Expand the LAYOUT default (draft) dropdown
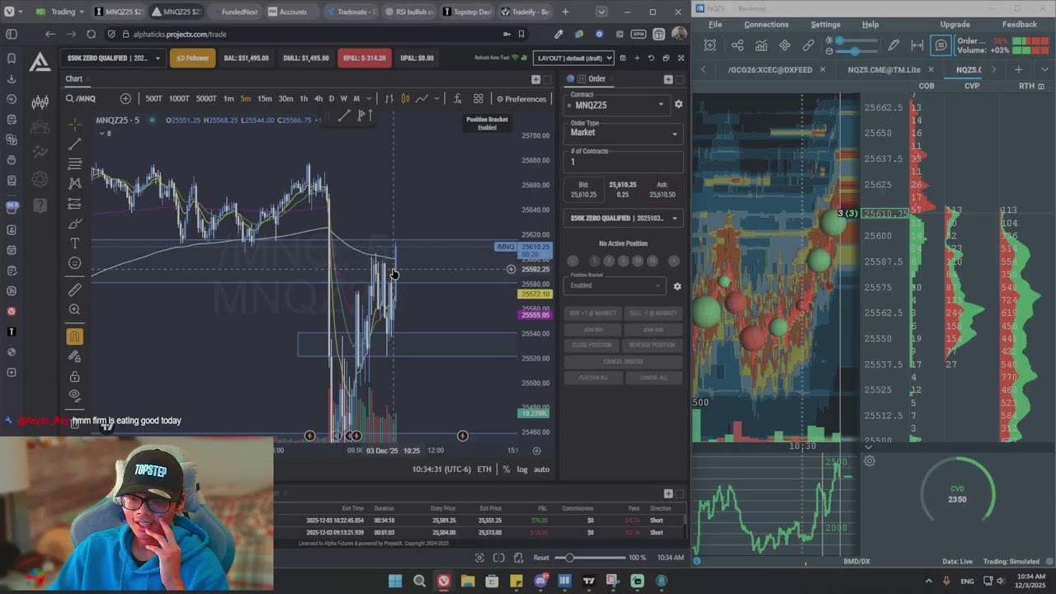The image size is (1056, 594). 574,58
